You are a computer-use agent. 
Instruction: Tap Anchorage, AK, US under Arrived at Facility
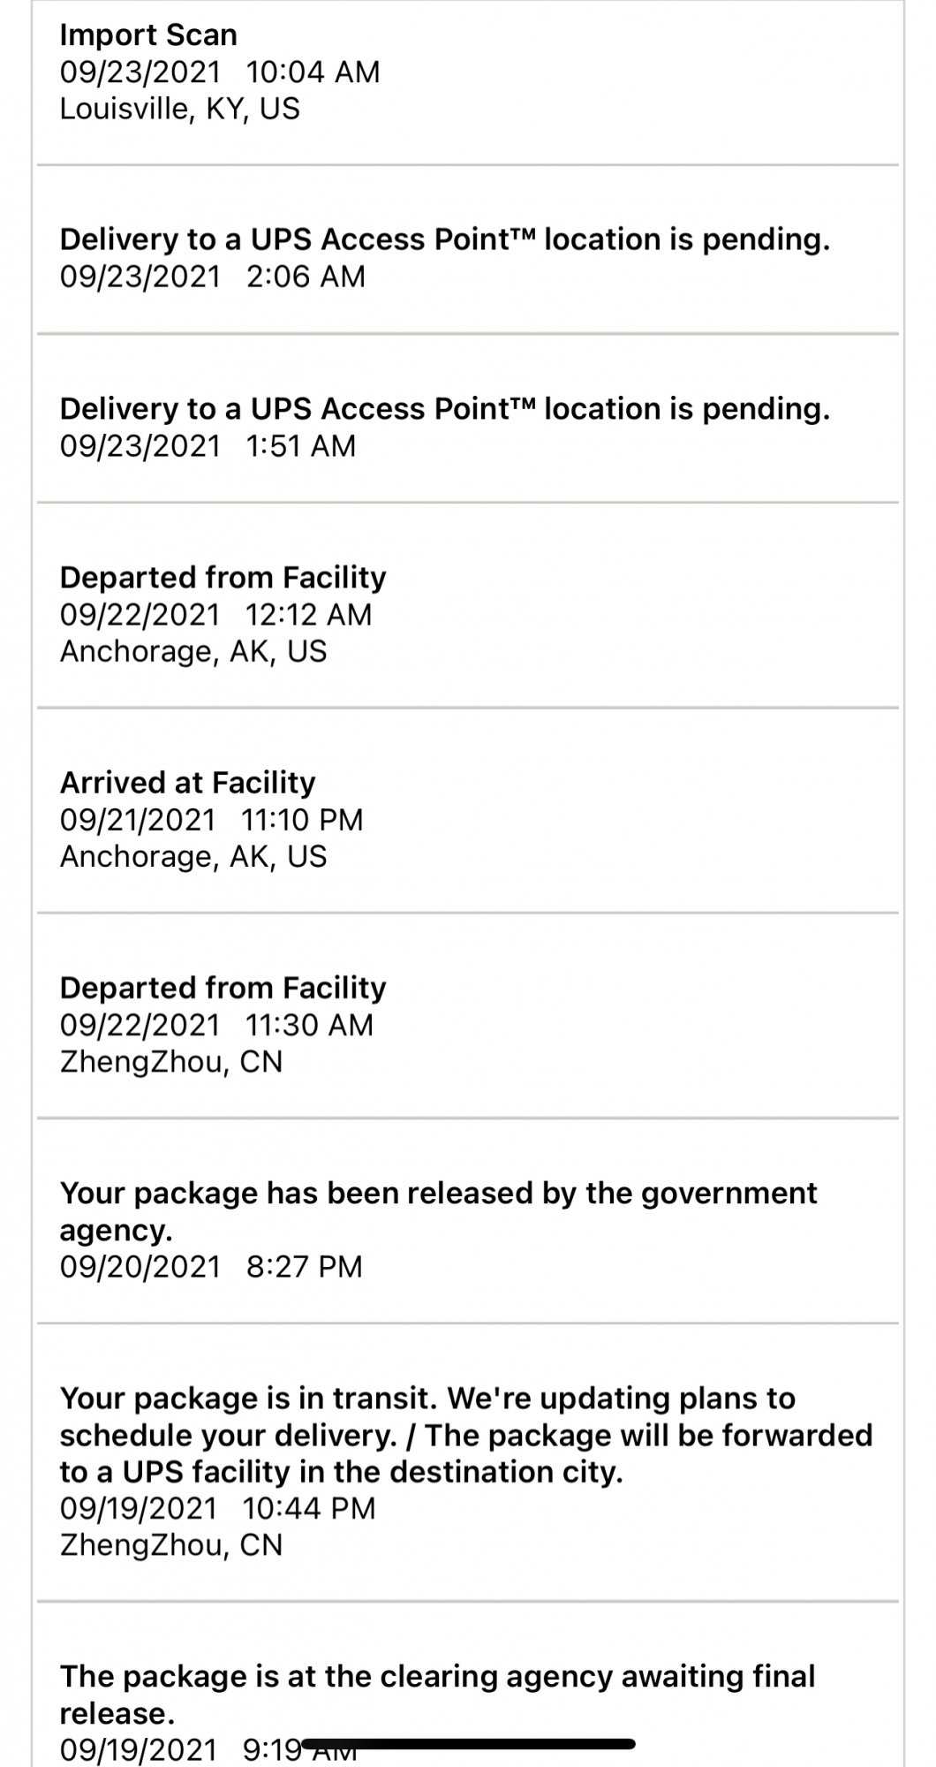(193, 856)
